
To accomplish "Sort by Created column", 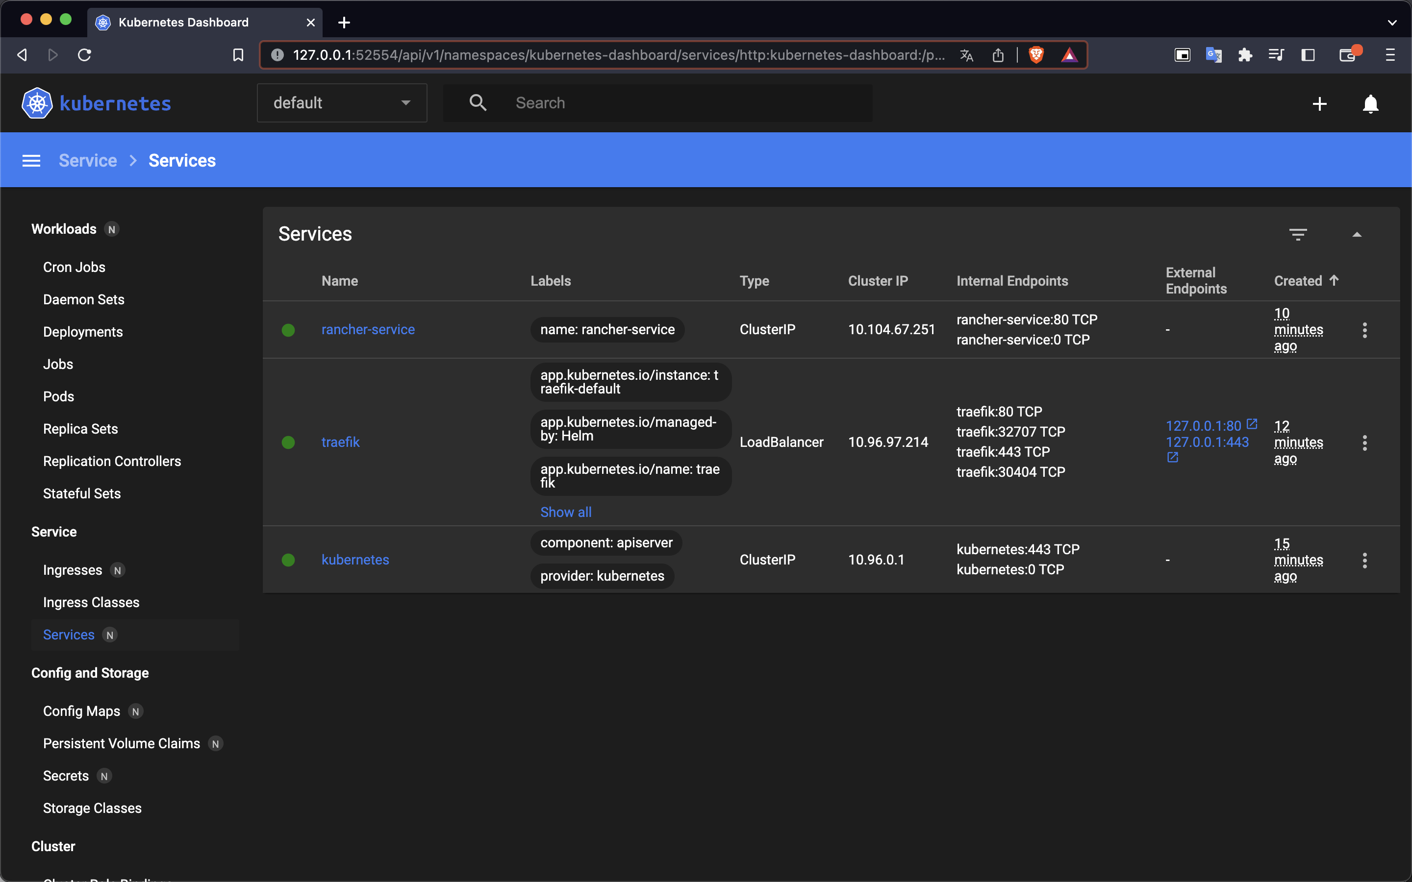I will point(1306,281).
